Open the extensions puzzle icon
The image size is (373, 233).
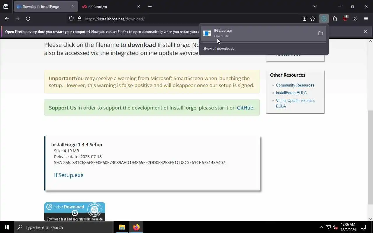[x=335, y=19]
